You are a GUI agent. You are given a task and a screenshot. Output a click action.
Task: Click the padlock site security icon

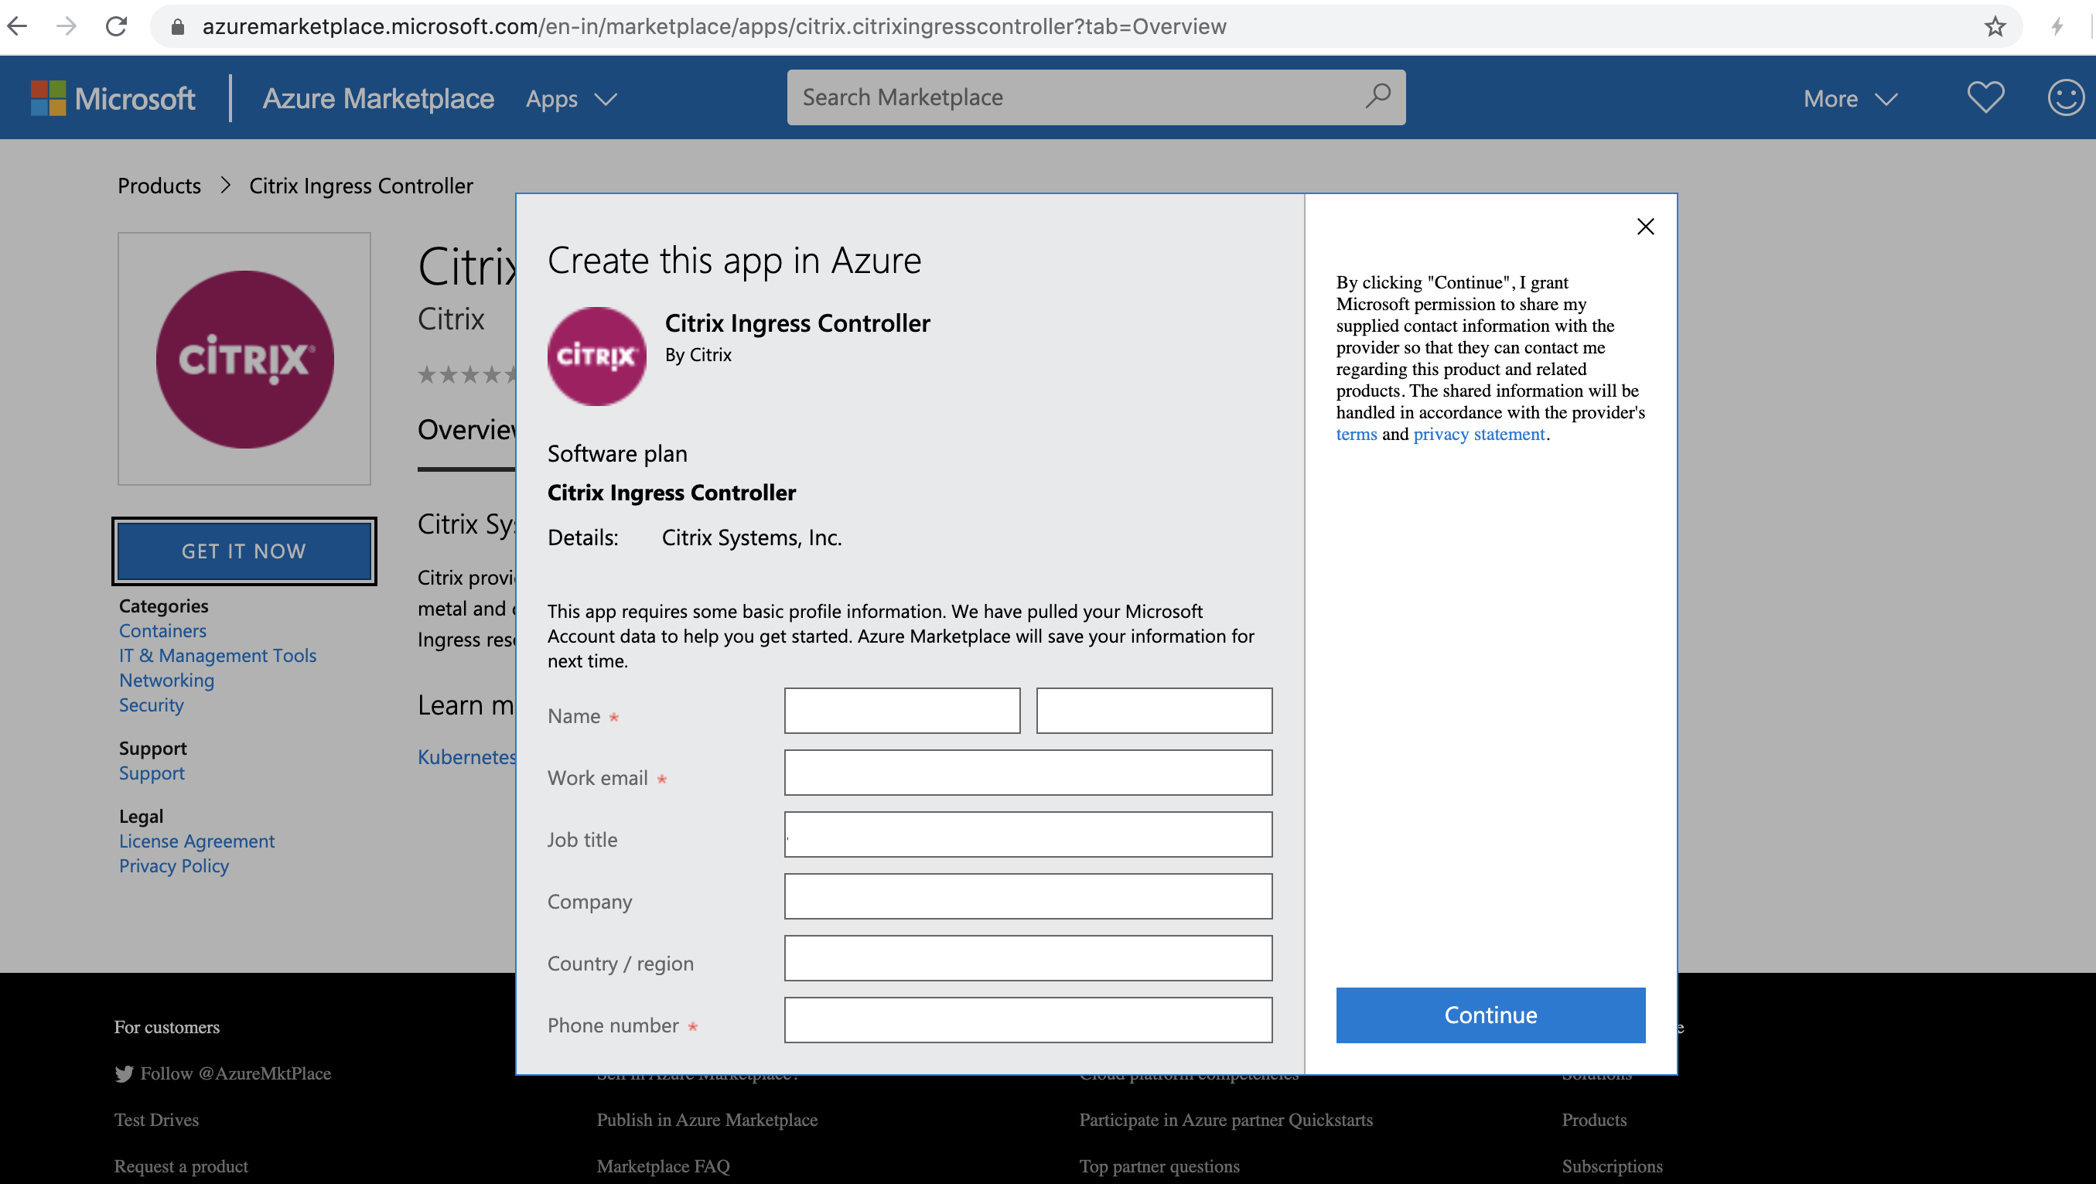click(177, 27)
